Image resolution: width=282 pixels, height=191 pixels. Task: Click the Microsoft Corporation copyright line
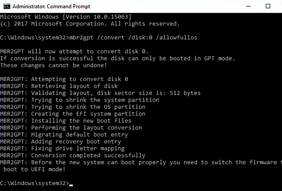click(90, 24)
